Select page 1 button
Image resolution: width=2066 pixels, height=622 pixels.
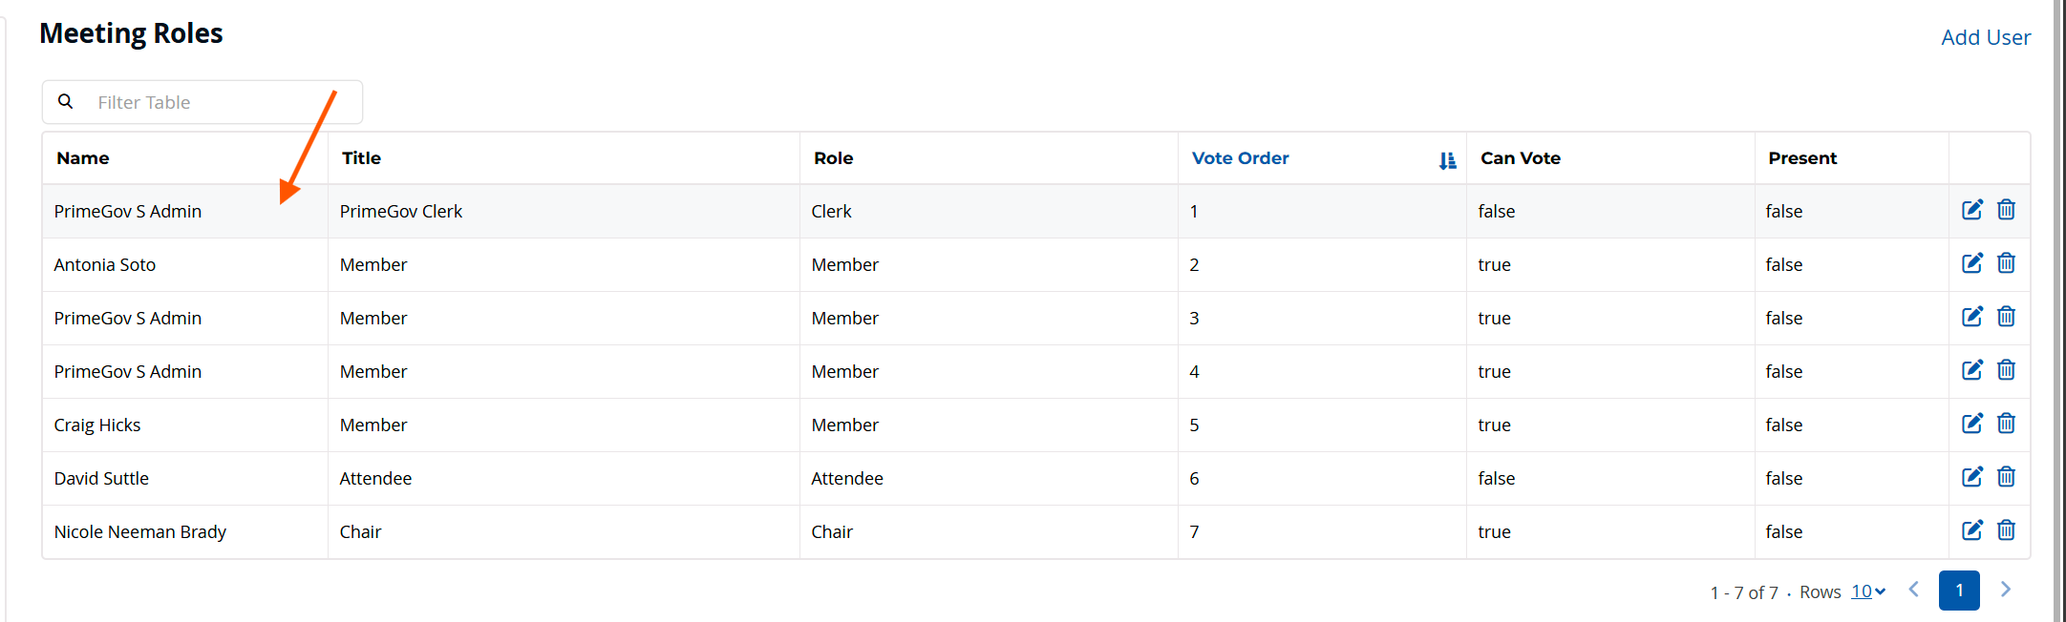[1959, 591]
